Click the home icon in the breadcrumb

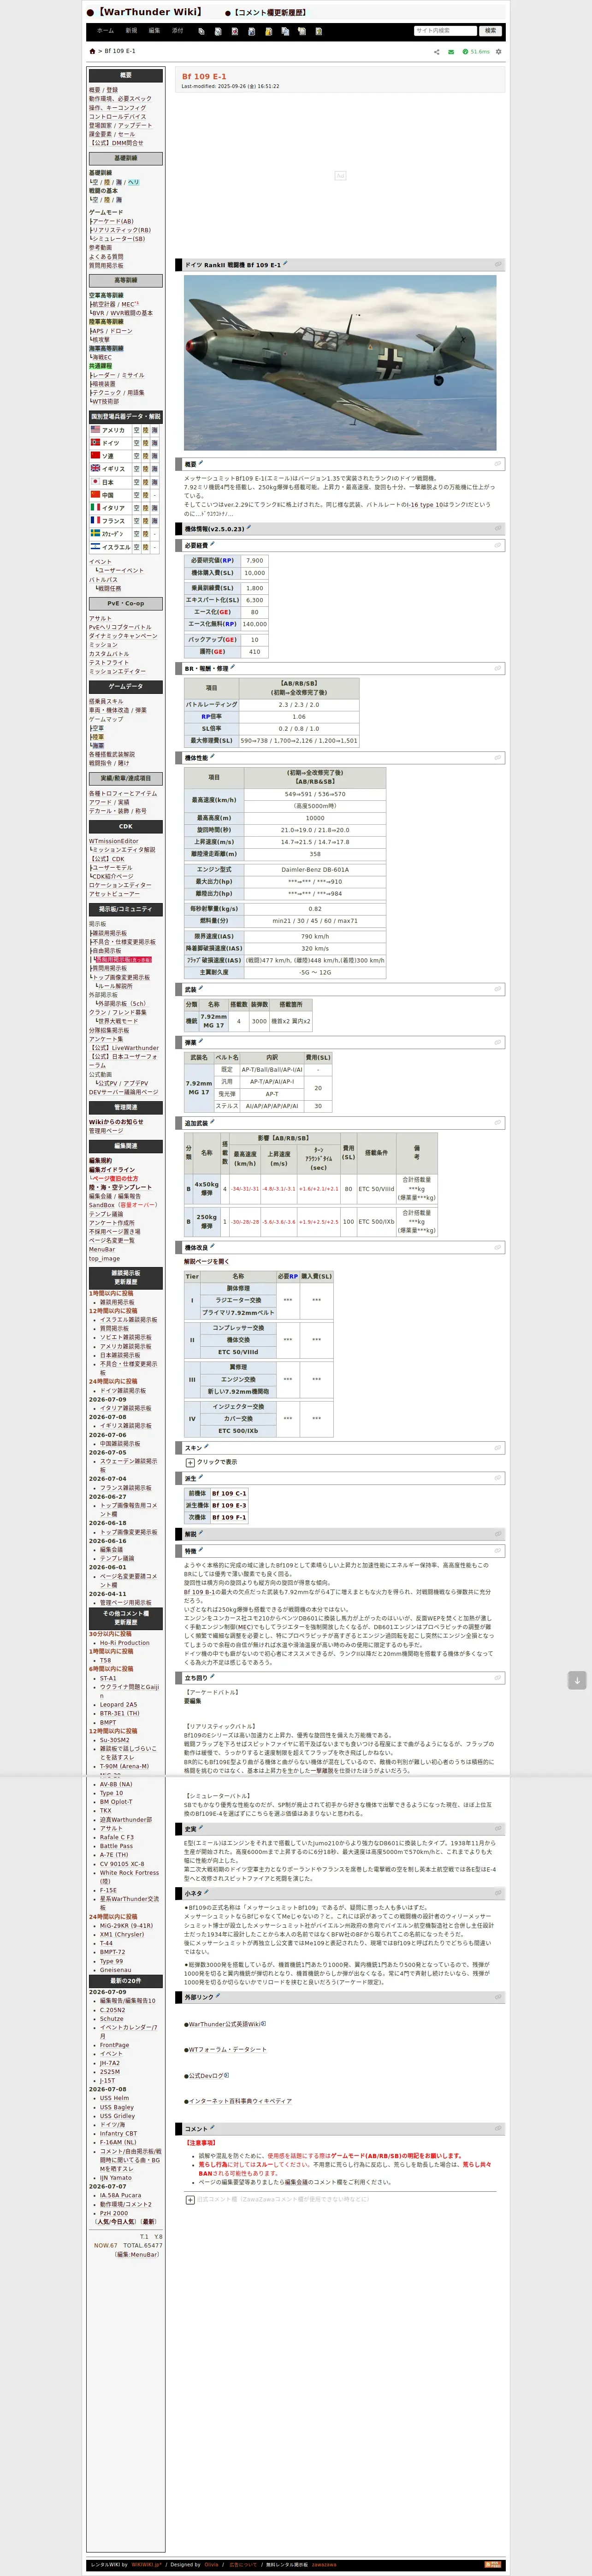pyautogui.click(x=93, y=51)
